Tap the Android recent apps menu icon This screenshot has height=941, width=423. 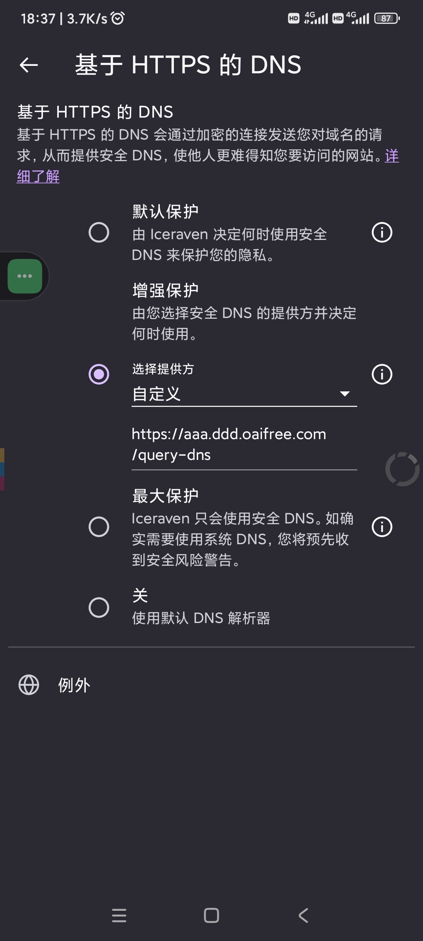tap(119, 916)
